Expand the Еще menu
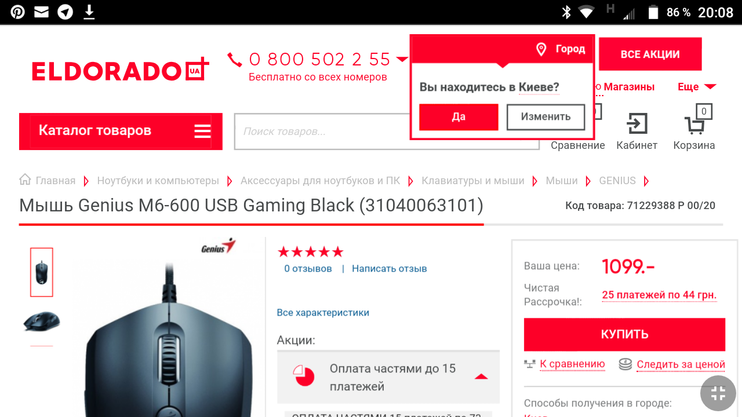This screenshot has width=742, height=417. (x=697, y=87)
